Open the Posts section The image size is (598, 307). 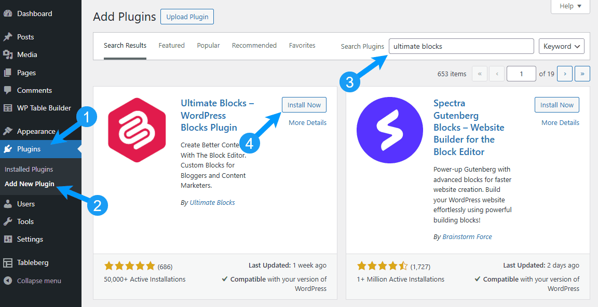(24, 36)
